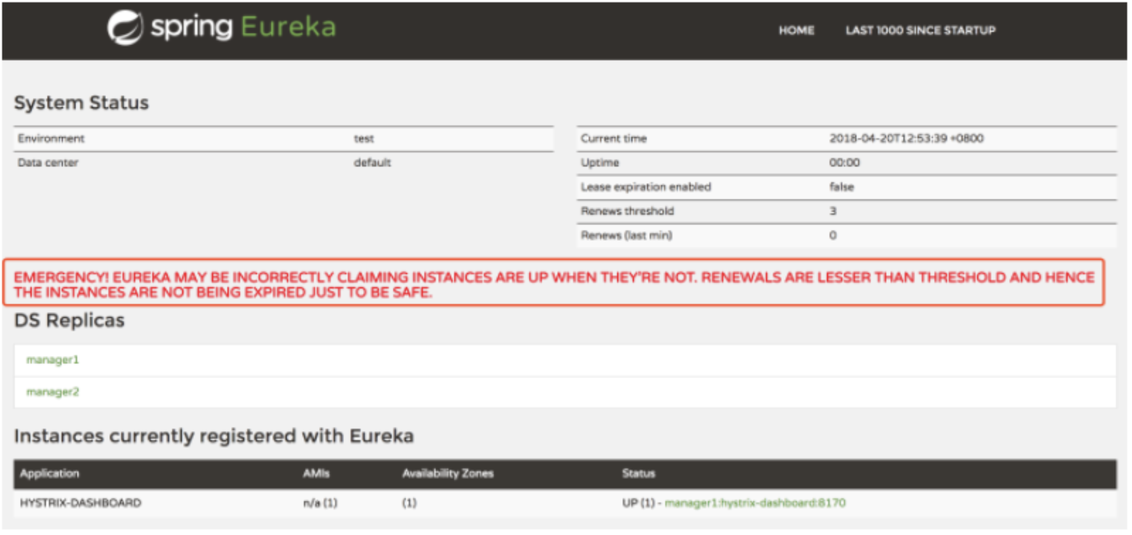Click the Application column header
Image resolution: width=1132 pixels, height=535 pixels.
[x=49, y=474]
